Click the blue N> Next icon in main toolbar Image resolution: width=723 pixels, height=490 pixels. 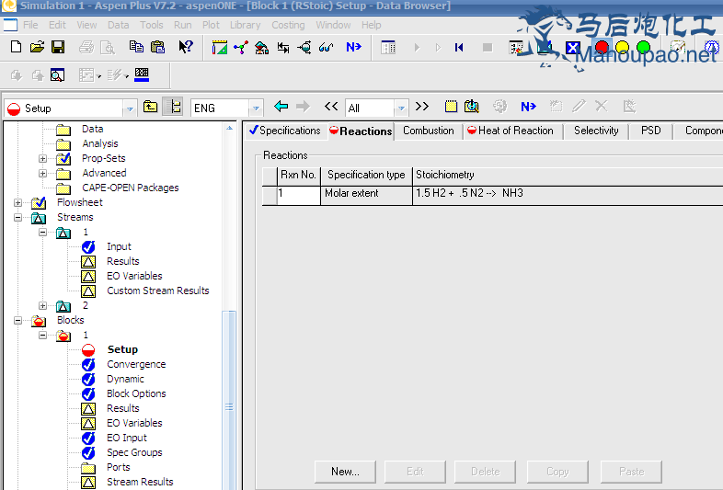coord(353,47)
